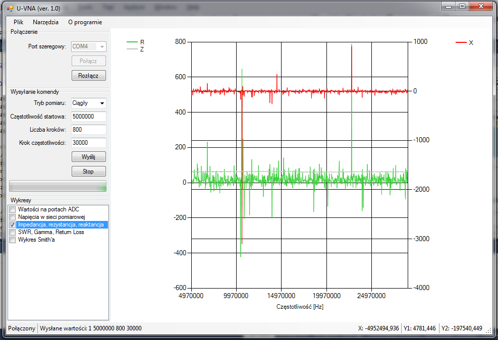This screenshot has width=498, height=340.
Task: Open the Narzędzia menu
Action: pyautogui.click(x=45, y=22)
